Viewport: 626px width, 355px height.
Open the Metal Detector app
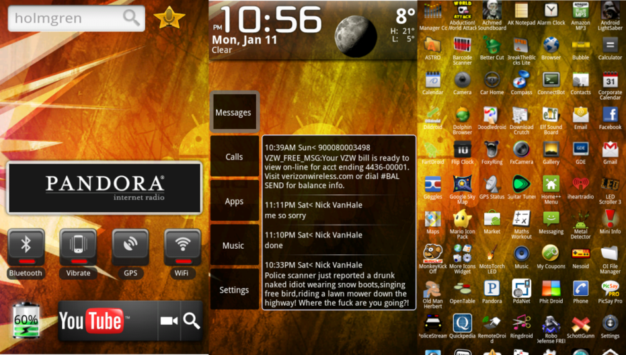click(x=580, y=222)
